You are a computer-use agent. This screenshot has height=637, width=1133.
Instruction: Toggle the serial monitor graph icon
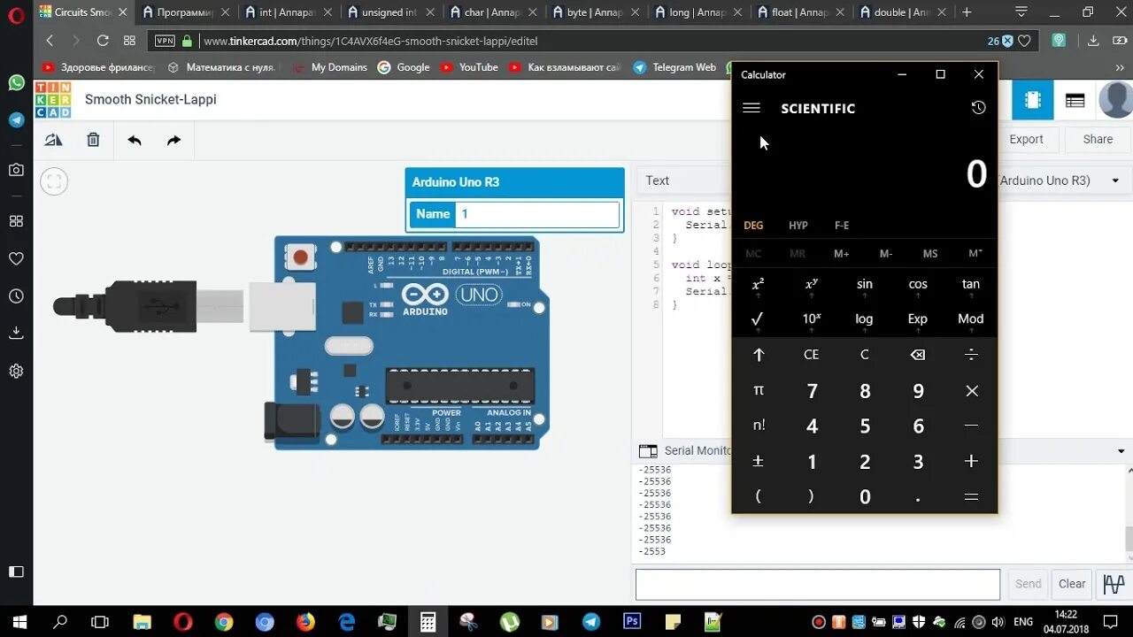[1114, 584]
